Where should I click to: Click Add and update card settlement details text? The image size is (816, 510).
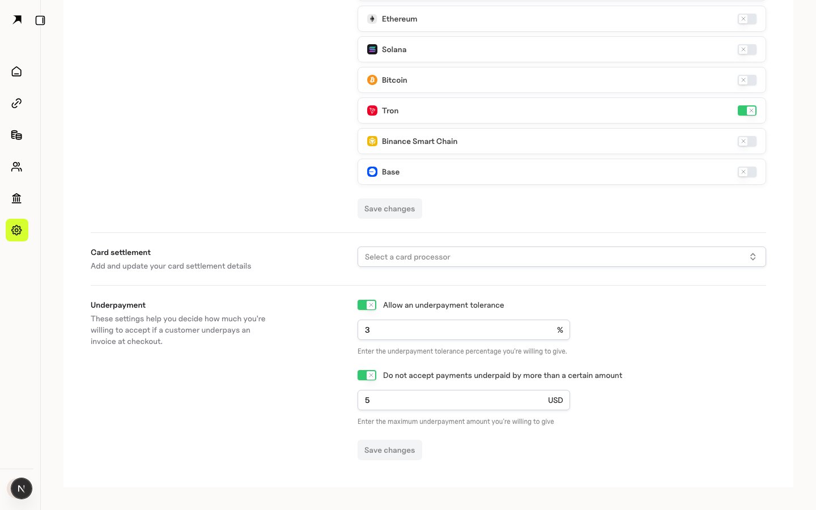pos(171,266)
